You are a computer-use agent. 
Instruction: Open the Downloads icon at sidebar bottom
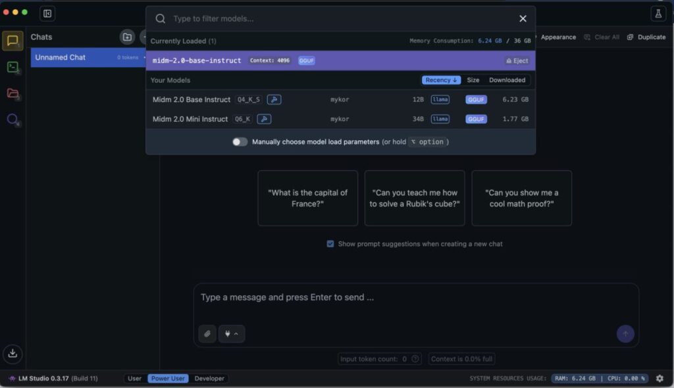[13, 353]
